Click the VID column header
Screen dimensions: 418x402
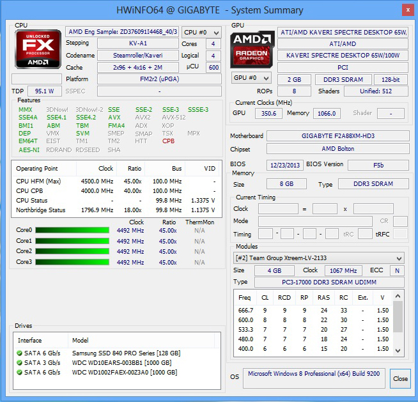click(203, 169)
